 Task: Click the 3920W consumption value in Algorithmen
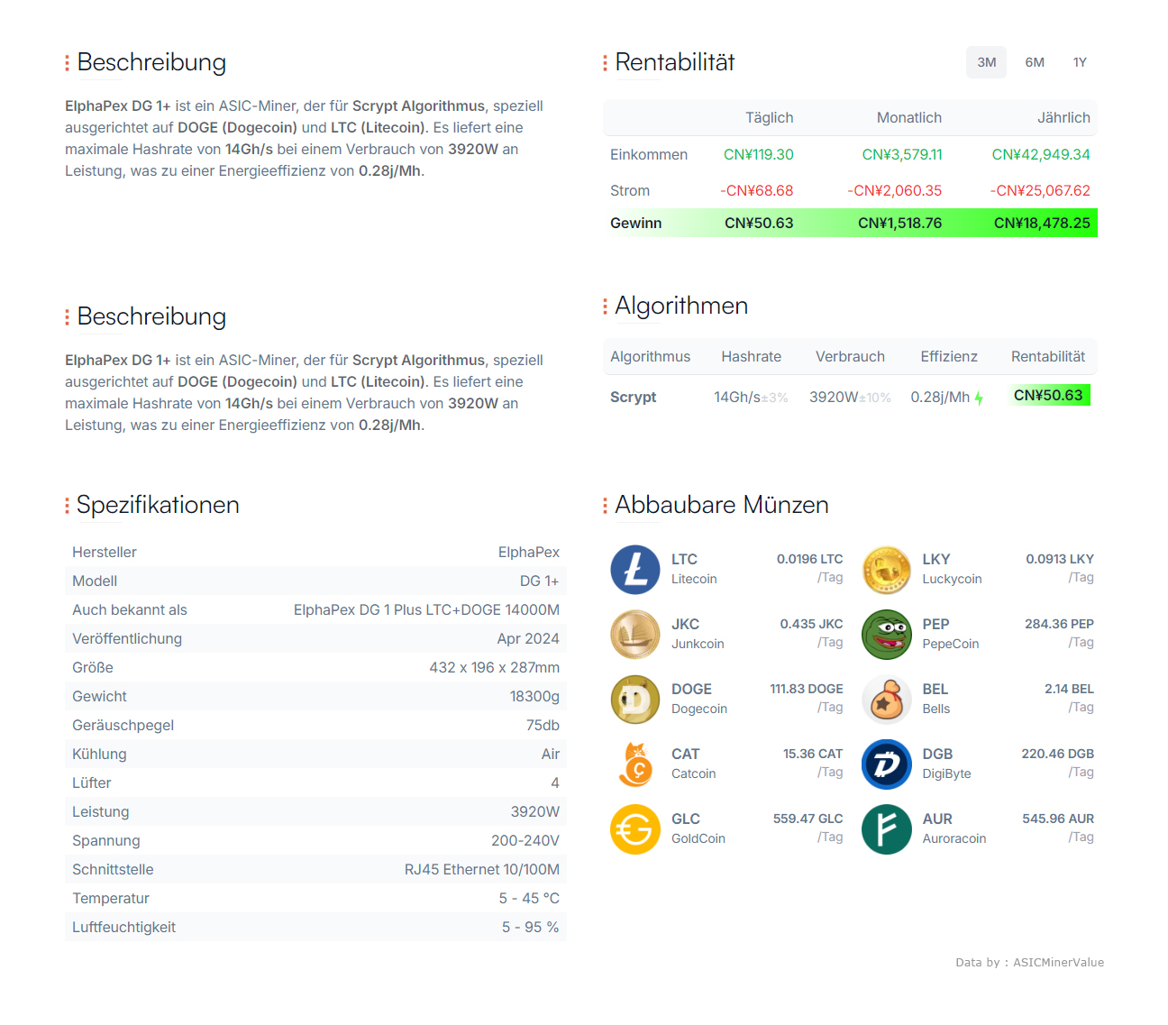coord(834,397)
